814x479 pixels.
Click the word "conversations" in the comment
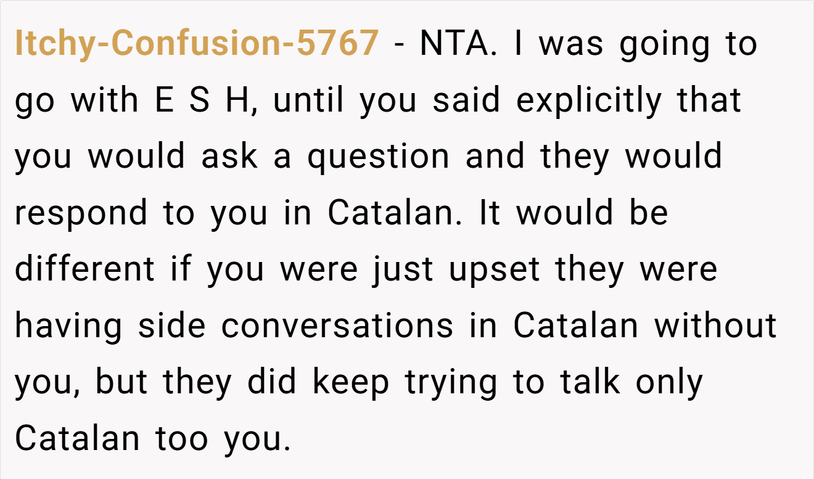click(337, 326)
